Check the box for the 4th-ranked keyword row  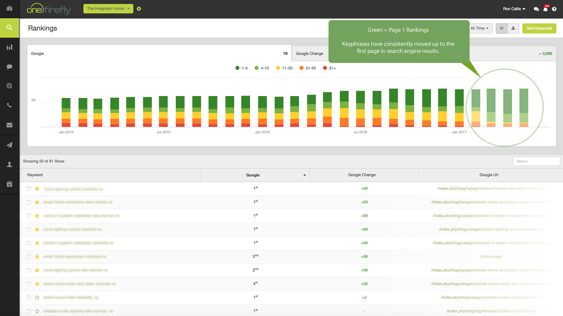pos(29,284)
